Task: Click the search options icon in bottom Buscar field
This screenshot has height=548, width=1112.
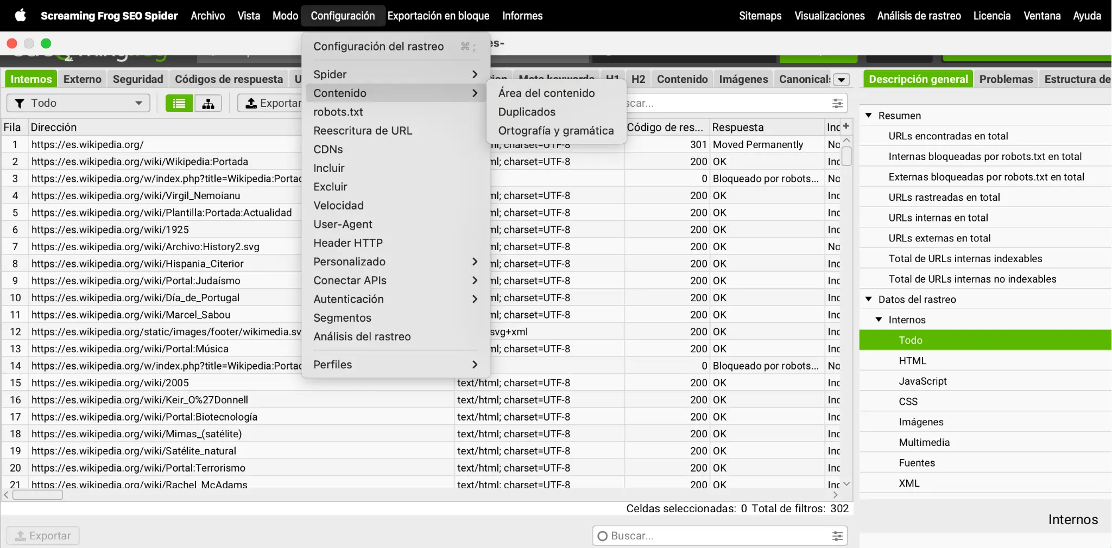Action: point(837,536)
